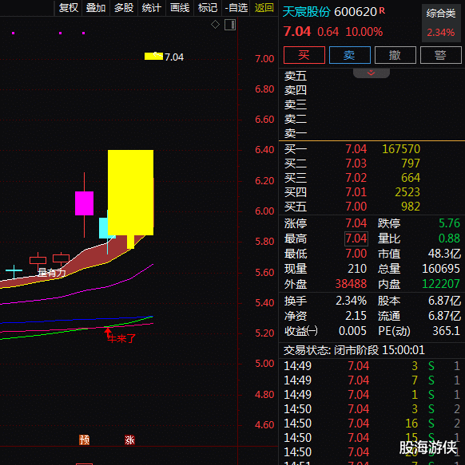Click the 买一 price 7.04
Viewport: 465px width, 465px height.
coord(356,149)
